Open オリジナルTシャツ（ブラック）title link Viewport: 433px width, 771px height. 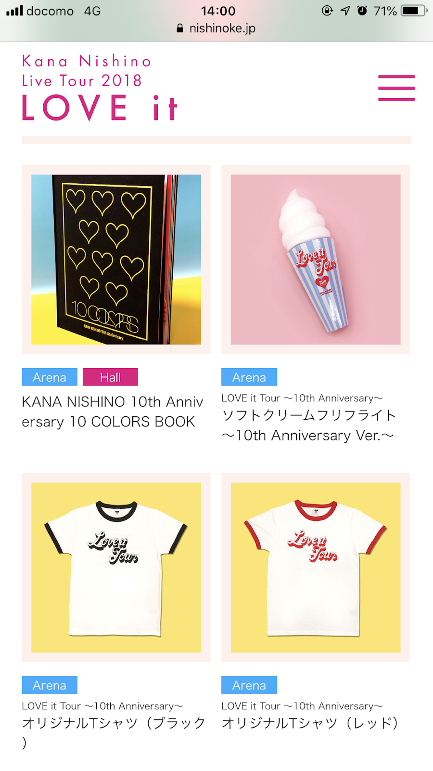point(114,732)
